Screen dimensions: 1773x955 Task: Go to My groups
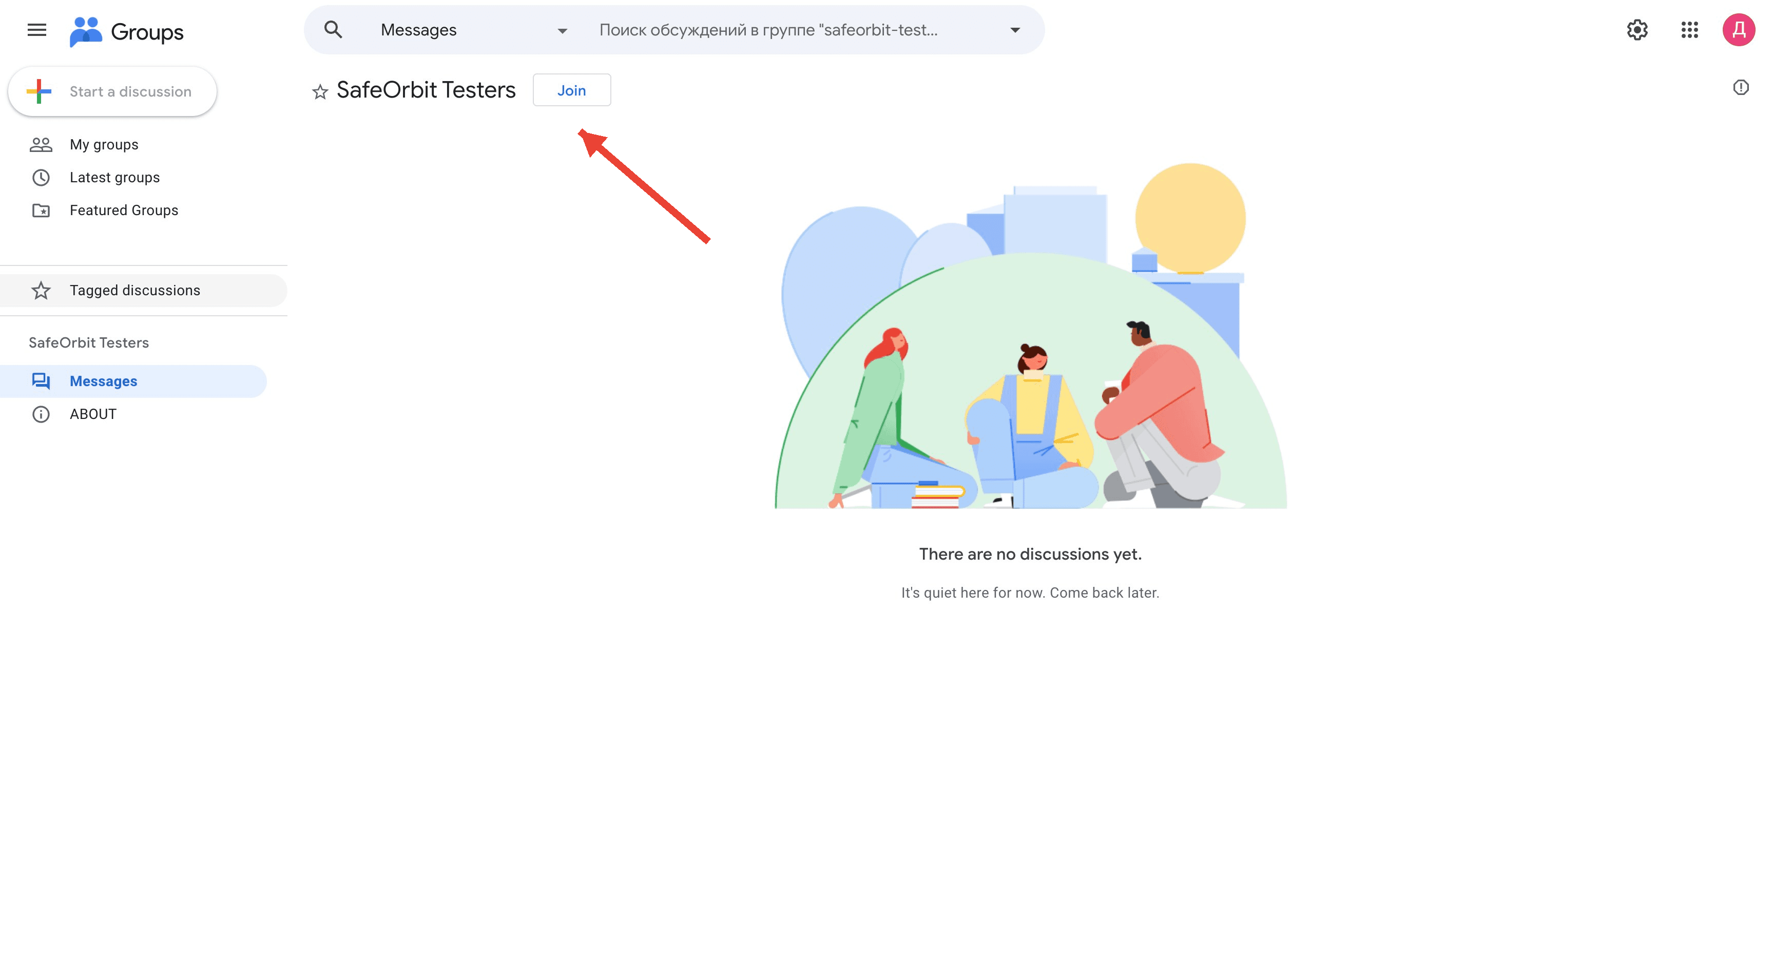pyautogui.click(x=104, y=145)
